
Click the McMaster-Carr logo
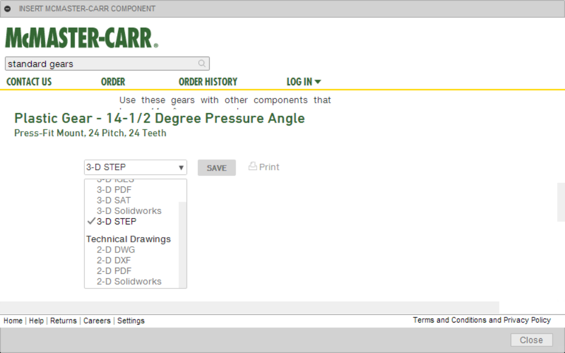[x=82, y=38]
